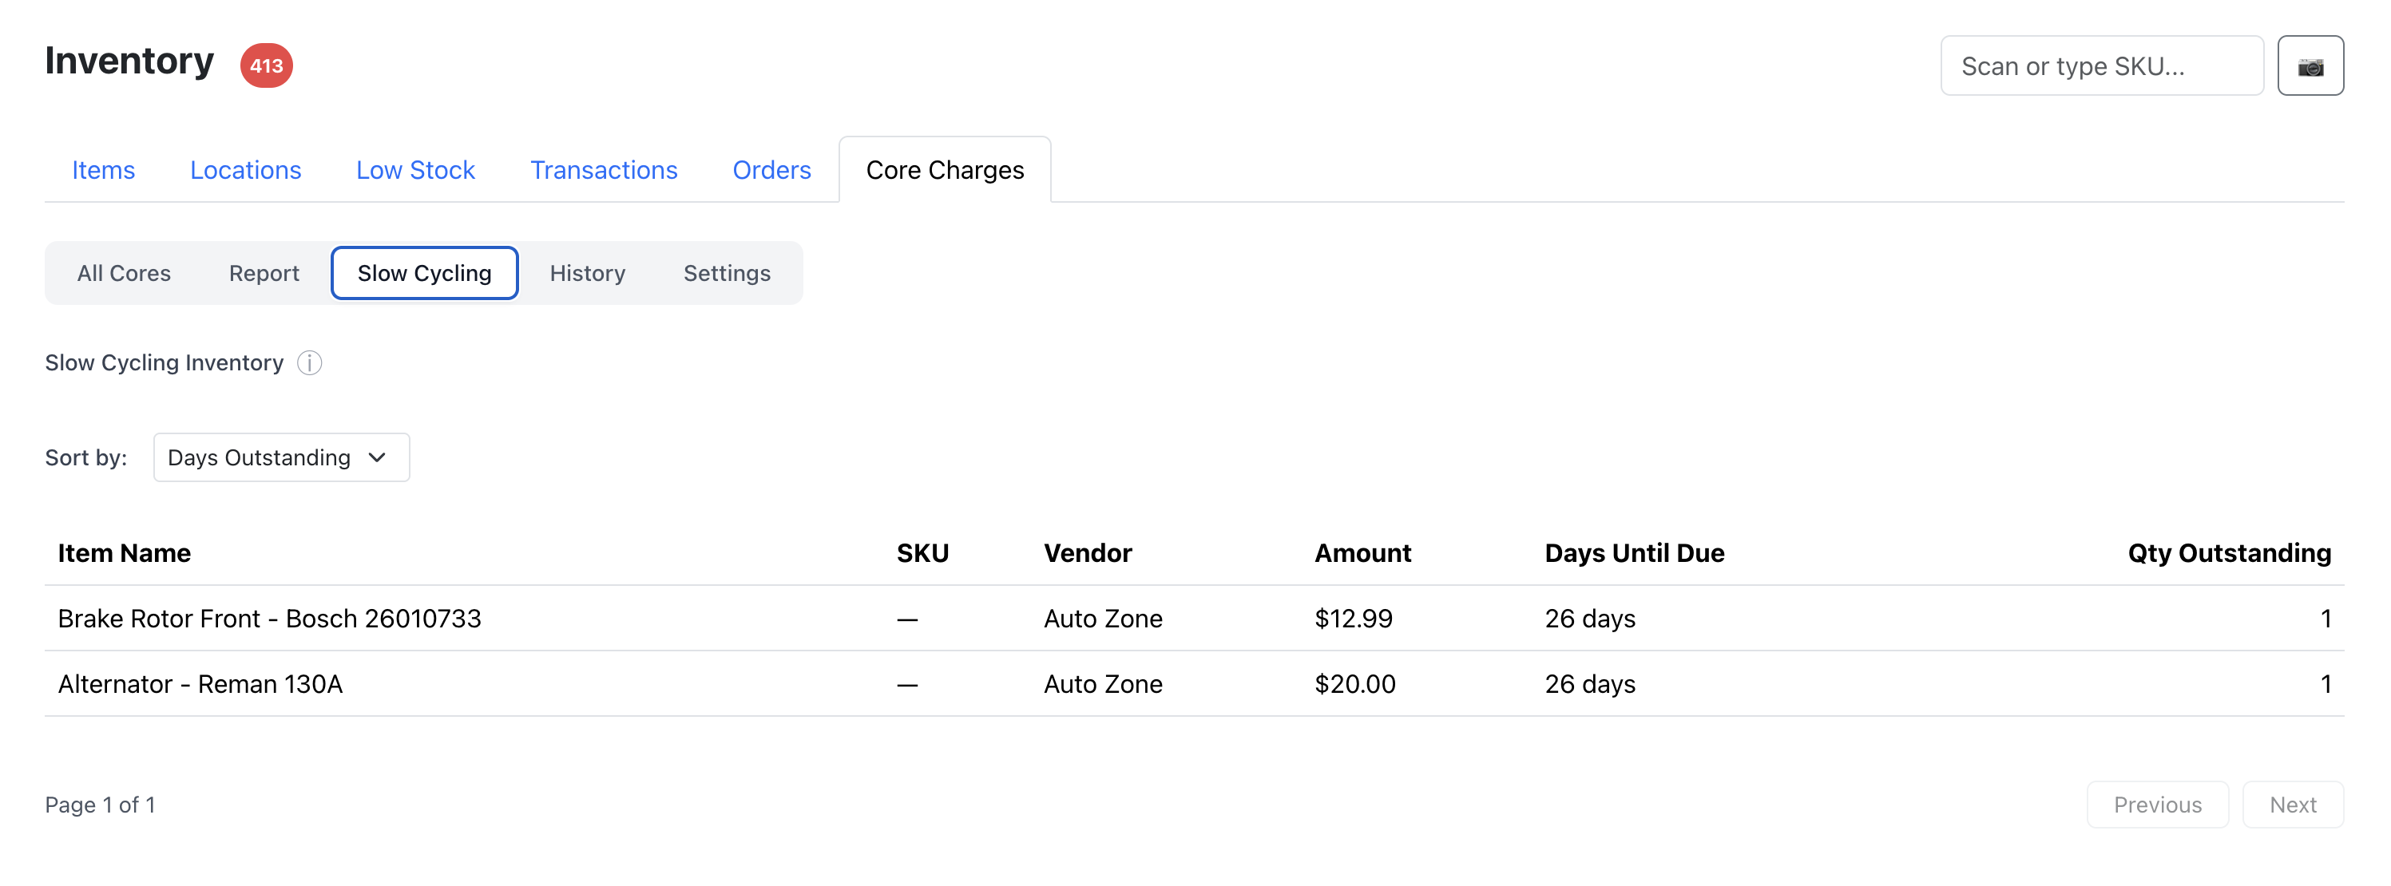Click quantity 1 in the Brake Rotor row
This screenshot has height=886, width=2391.
(x=2325, y=618)
